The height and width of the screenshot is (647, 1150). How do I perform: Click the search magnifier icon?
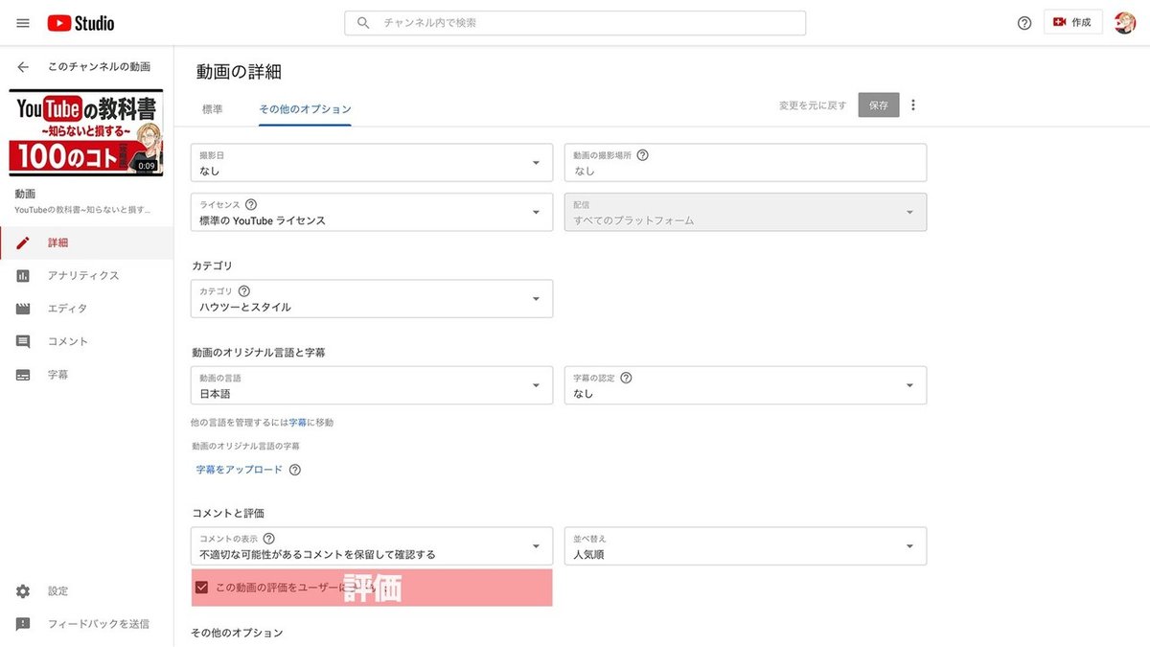(x=363, y=23)
